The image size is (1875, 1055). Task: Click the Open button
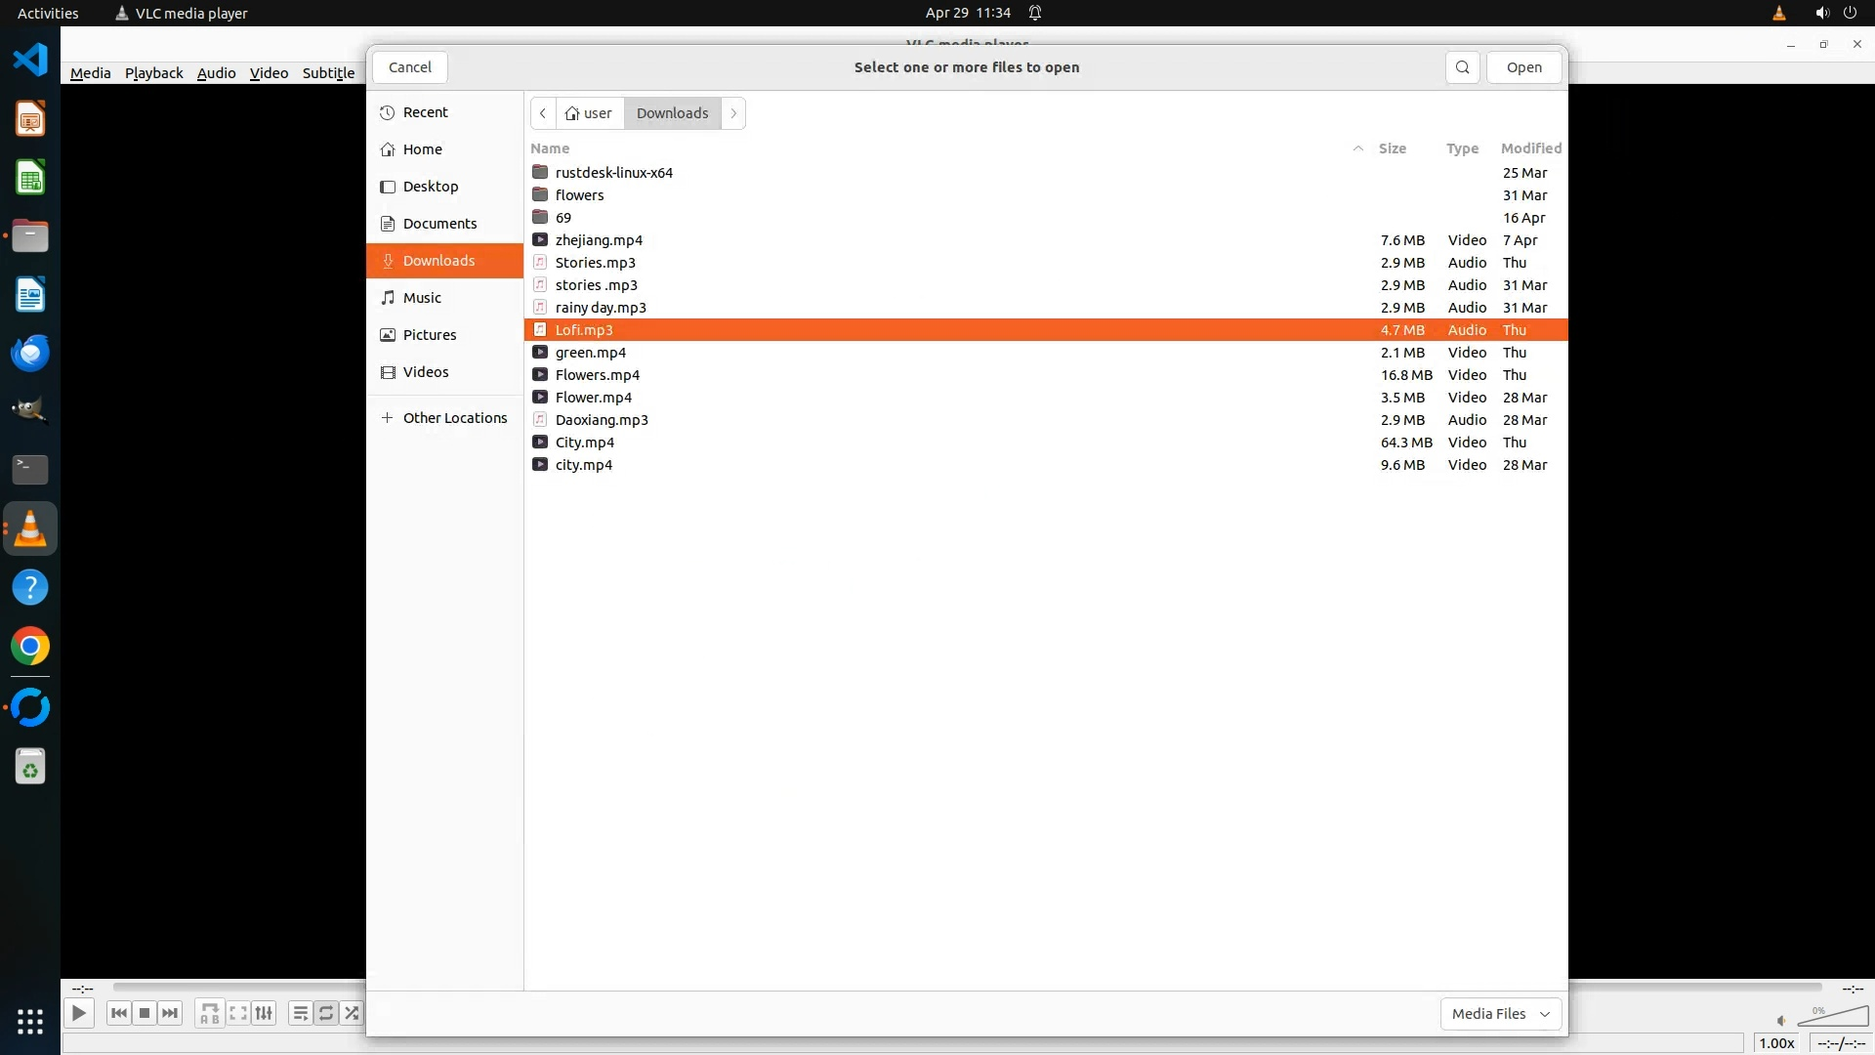(1523, 67)
